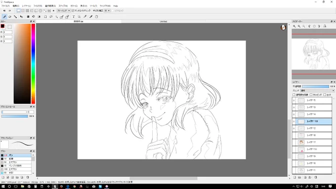Image resolution: width=336 pixels, height=189 pixels.
Task: Click the foreground color swatch
Action: 2,26
